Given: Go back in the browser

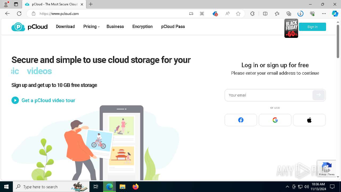Looking at the screenshot, I should (x=7, y=14).
